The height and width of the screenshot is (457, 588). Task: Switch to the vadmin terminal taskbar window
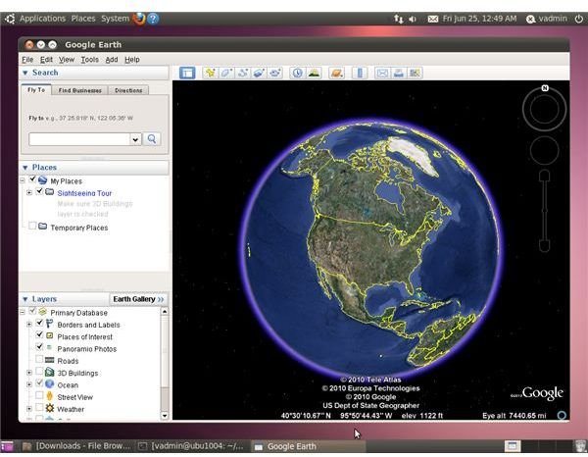point(191,446)
